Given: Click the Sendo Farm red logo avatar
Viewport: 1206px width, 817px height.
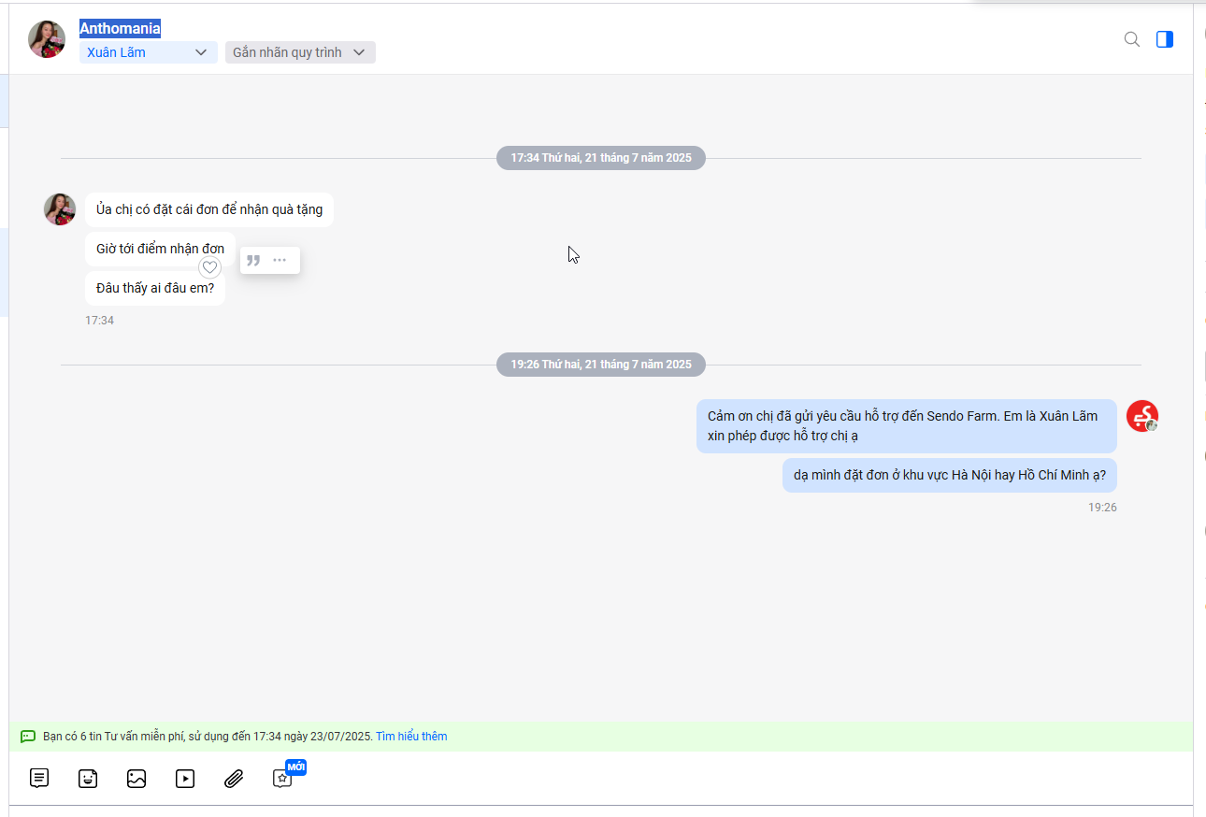Looking at the screenshot, I should click(x=1142, y=416).
